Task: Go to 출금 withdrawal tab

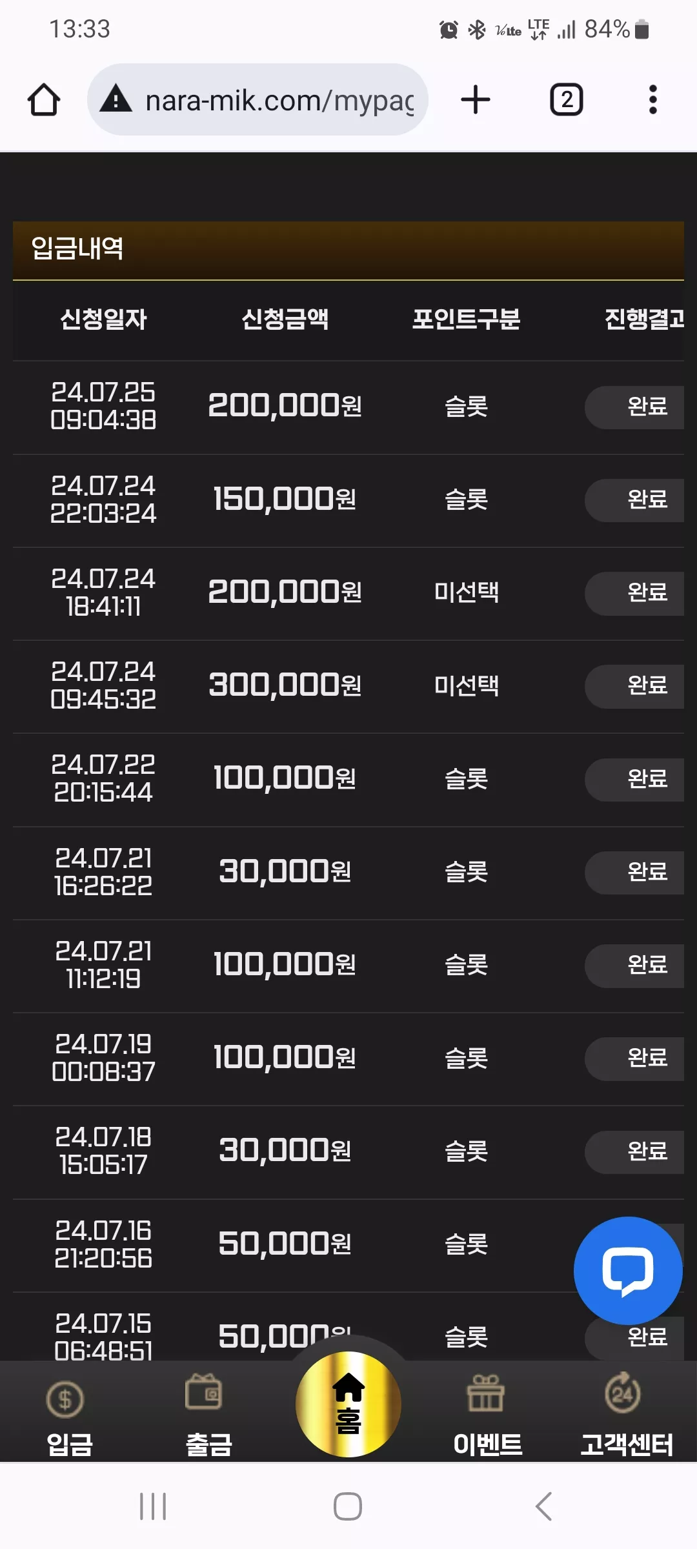Action: coord(208,1417)
